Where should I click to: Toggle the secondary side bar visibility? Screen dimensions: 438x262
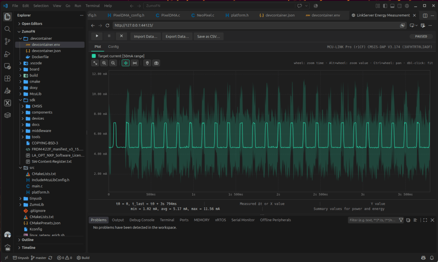[400, 6]
